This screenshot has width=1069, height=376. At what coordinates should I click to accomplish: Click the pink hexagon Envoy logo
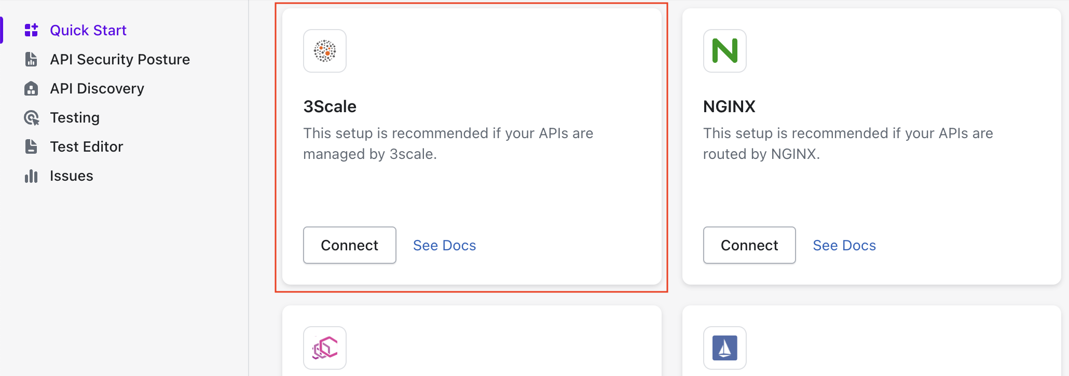pos(325,348)
